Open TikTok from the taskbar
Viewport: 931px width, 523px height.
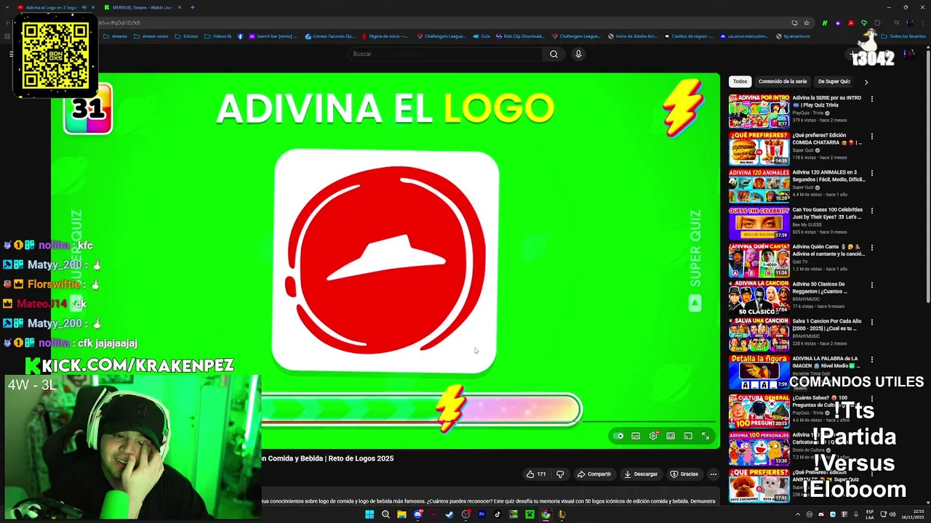coord(498,514)
